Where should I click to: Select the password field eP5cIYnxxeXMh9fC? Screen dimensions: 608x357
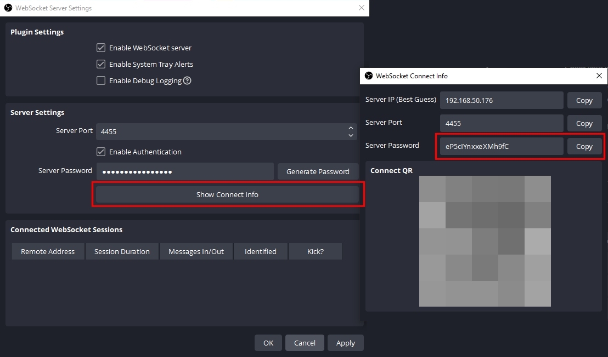tap(502, 146)
